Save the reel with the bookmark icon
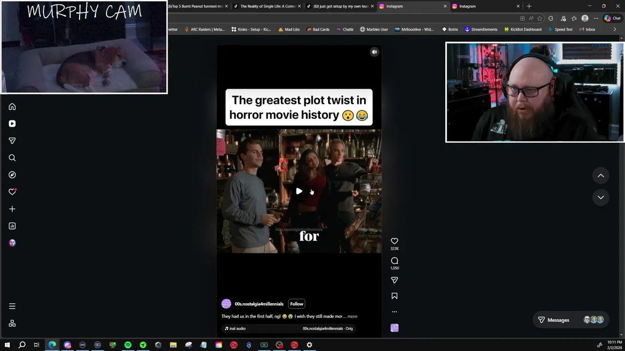The height and width of the screenshot is (351, 625). tap(395, 296)
